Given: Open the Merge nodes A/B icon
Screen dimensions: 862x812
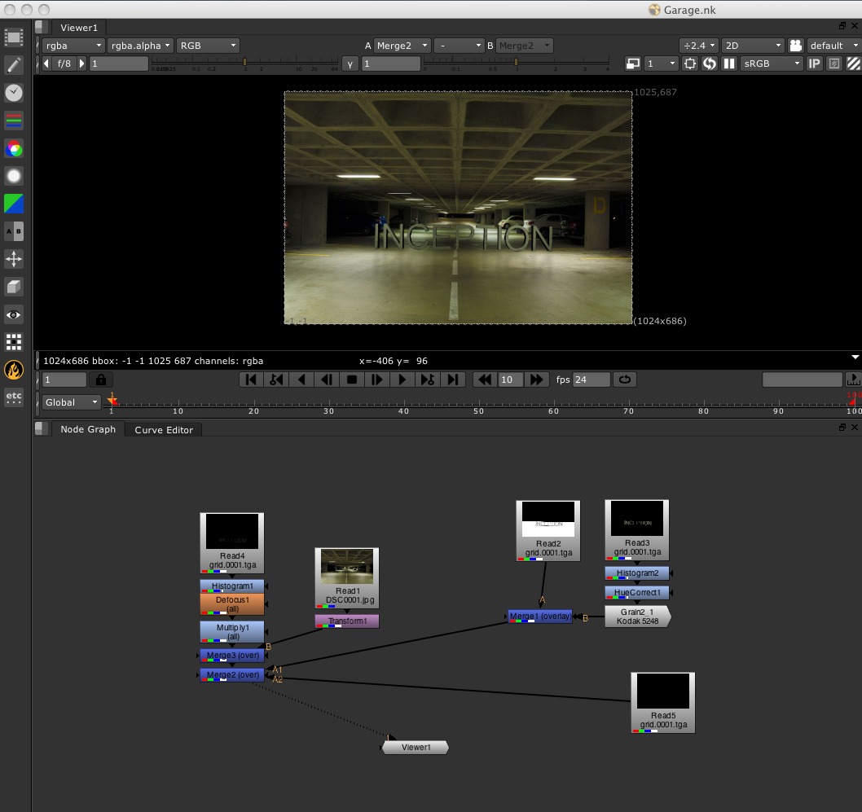Looking at the screenshot, I should coord(14,231).
